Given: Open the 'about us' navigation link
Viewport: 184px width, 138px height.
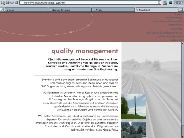Looking at the screenshot, I should (177, 40).
